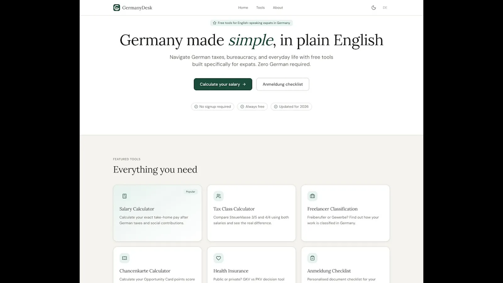Image resolution: width=503 pixels, height=283 pixels.
Task: Click the italic word 'simple' in headline
Action: coord(251,40)
